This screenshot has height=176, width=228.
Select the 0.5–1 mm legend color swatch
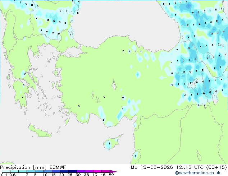pos(14,171)
